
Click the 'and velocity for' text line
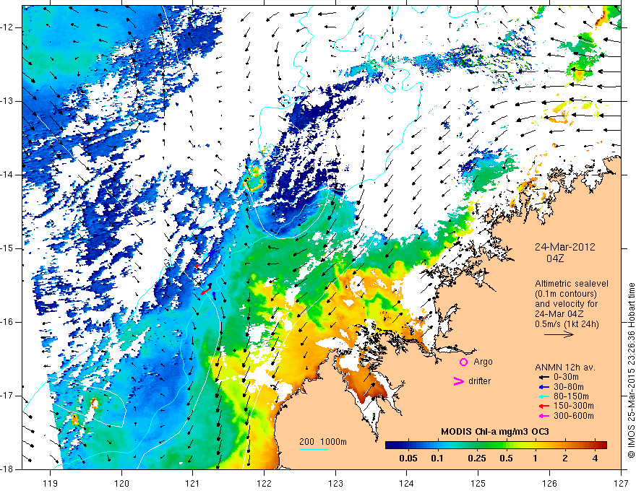tap(566, 304)
